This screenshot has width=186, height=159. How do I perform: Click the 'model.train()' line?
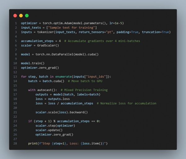[33, 63]
